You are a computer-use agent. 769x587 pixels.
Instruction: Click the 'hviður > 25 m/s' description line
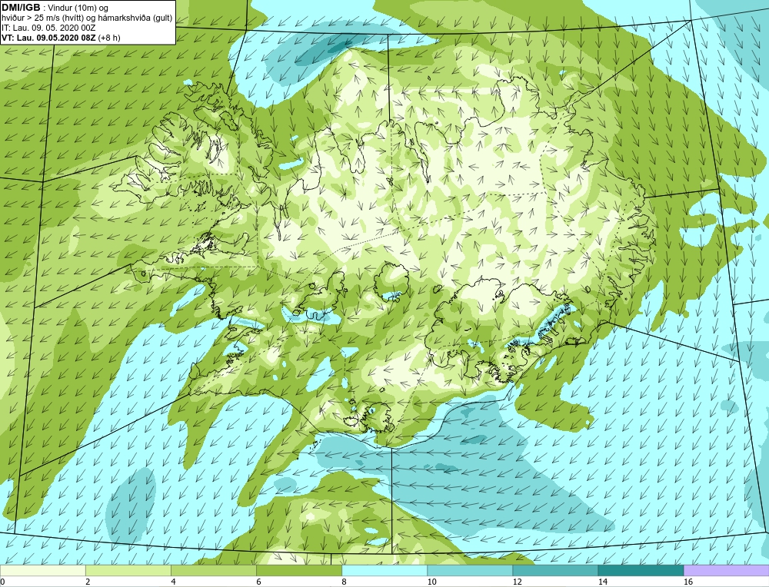pyautogui.click(x=87, y=18)
